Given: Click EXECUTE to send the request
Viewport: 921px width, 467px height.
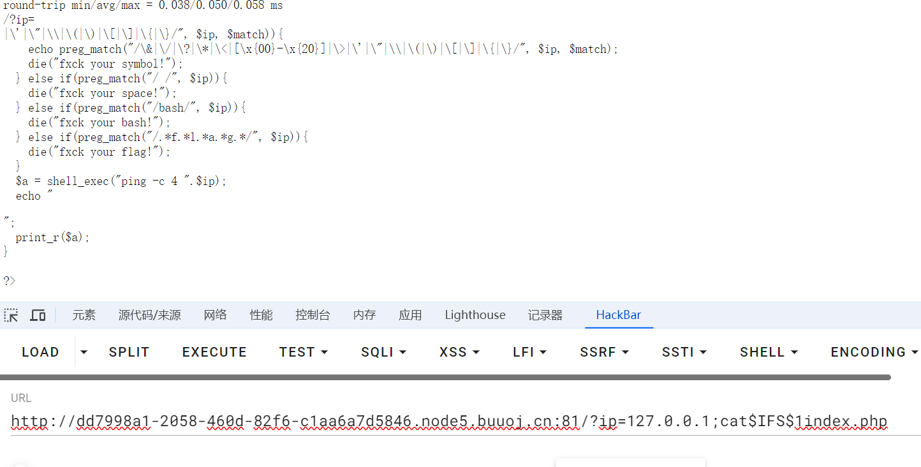Looking at the screenshot, I should pyautogui.click(x=214, y=352).
